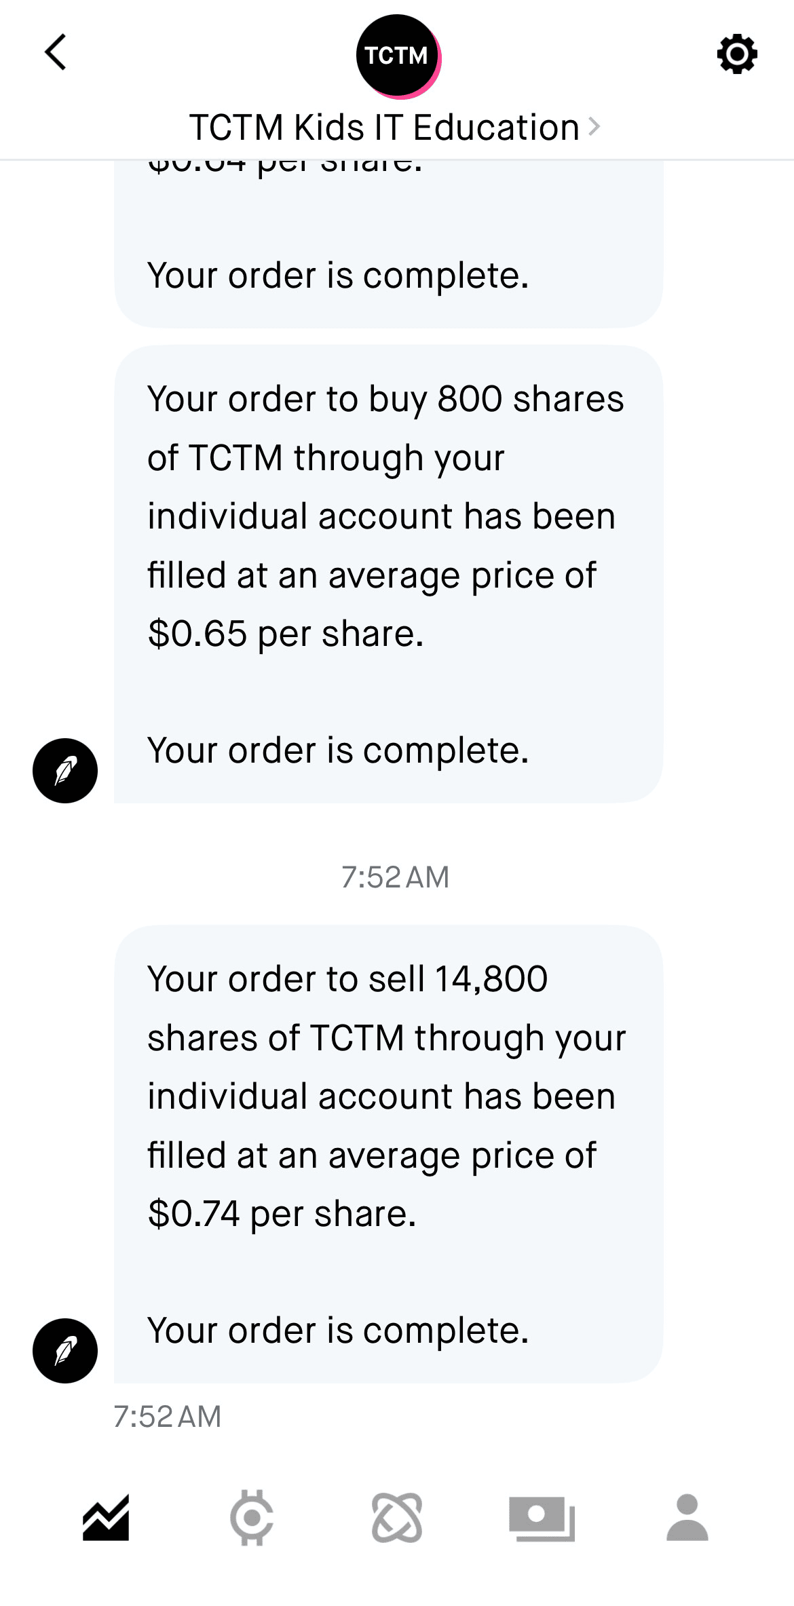Switch to the investing chart tab

106,1518
